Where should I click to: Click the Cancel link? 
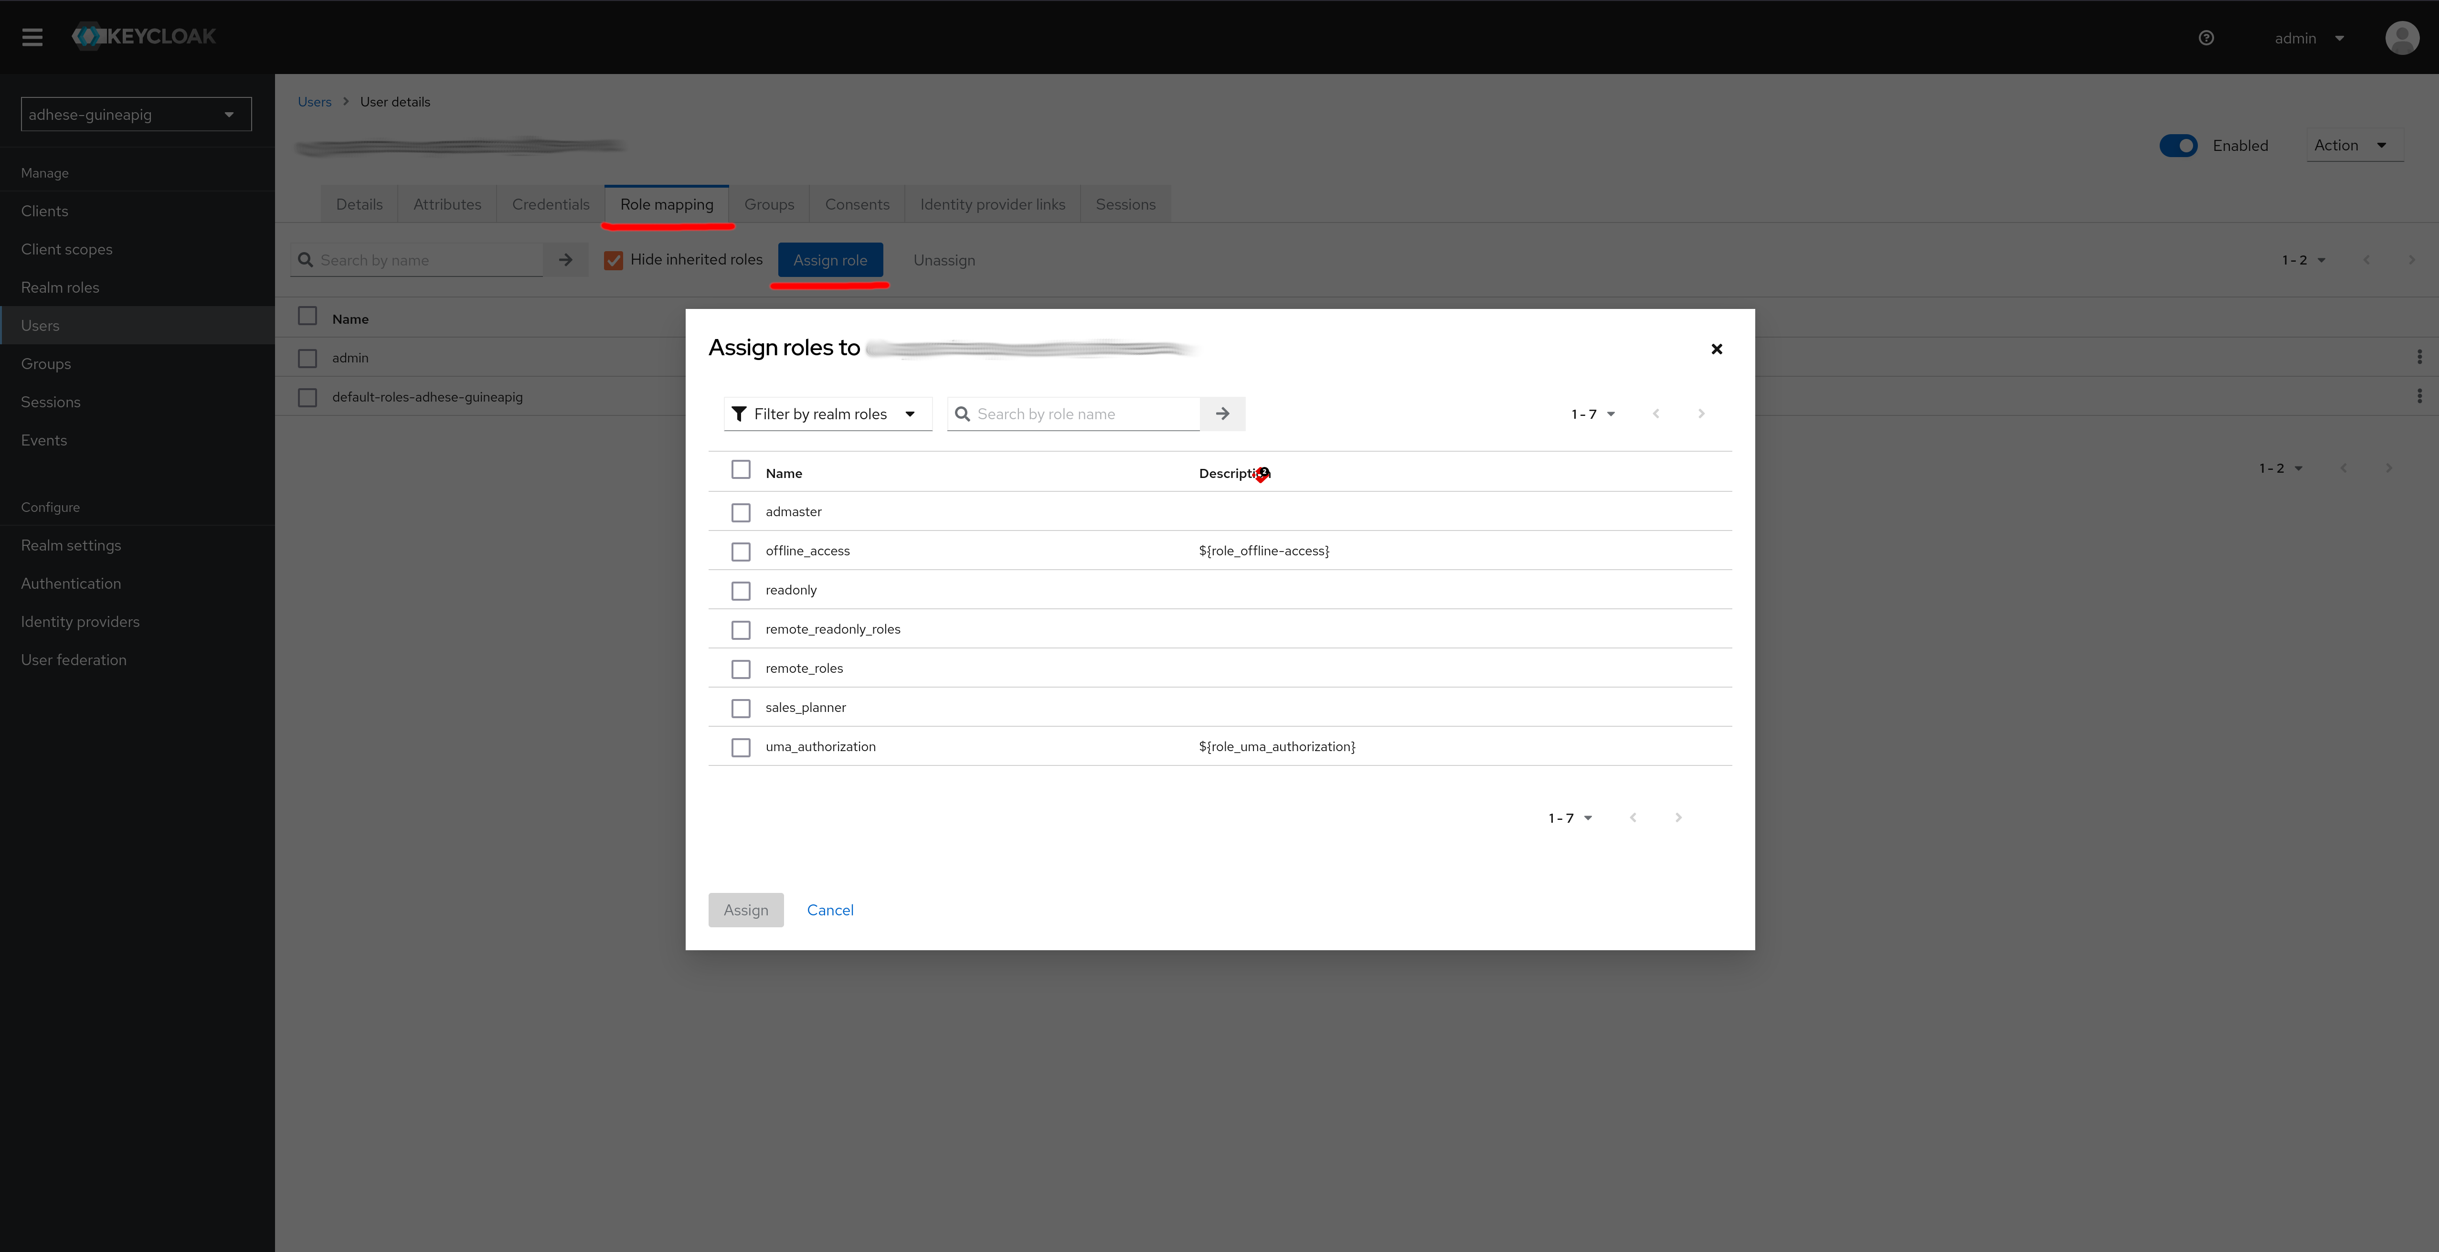pyautogui.click(x=829, y=910)
